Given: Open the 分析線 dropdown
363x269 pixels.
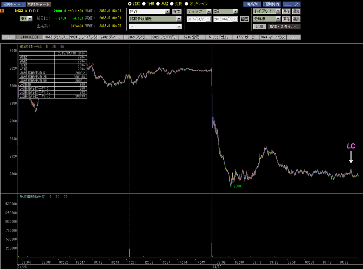Looking at the screenshot, I should [x=267, y=19].
